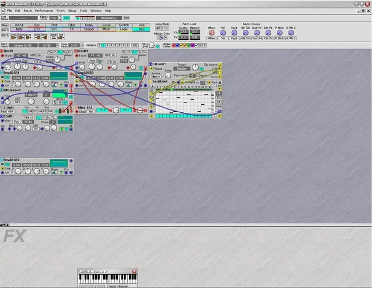This screenshot has height=288, width=372.
Task: Select sine waveform in first OscB1
Action: [x=50, y=52]
